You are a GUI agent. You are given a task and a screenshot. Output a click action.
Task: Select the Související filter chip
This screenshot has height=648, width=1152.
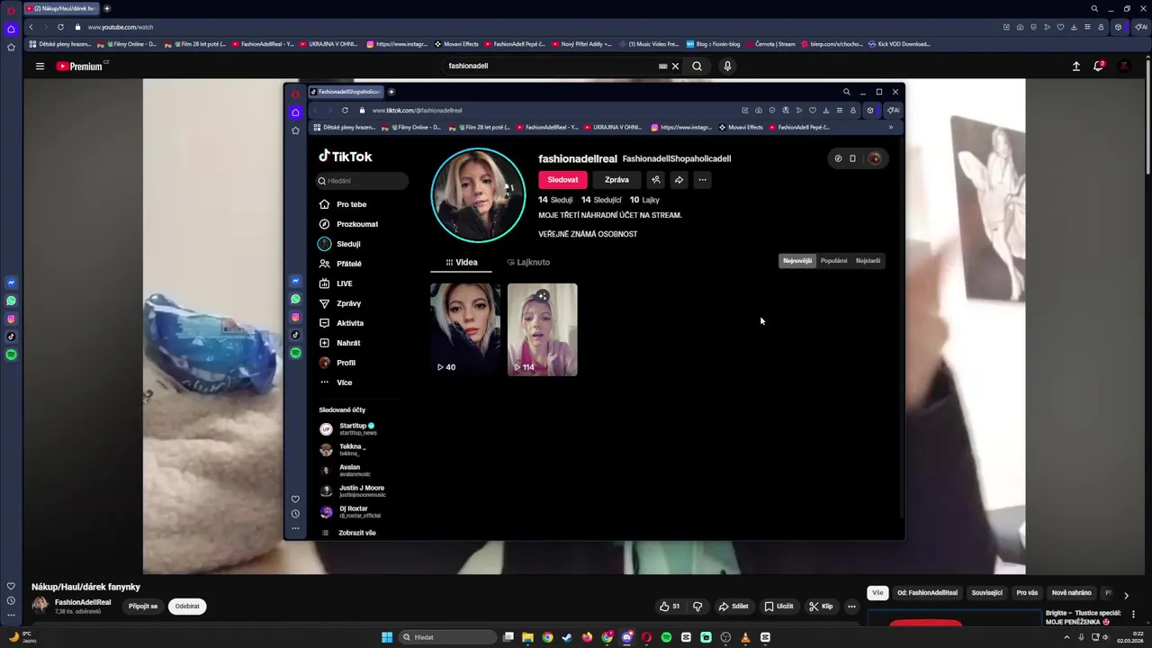pyautogui.click(x=987, y=593)
